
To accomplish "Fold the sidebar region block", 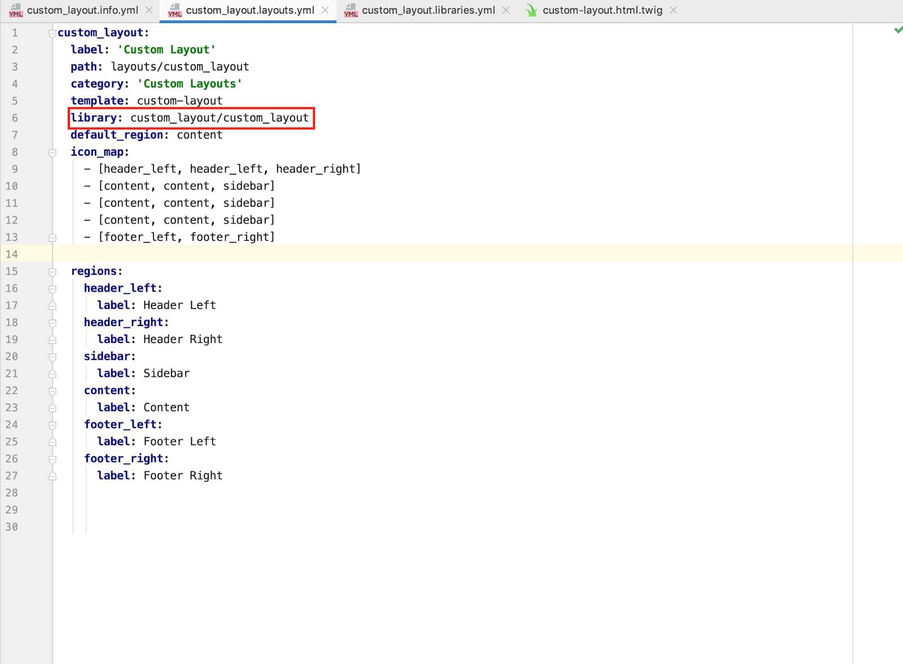I will tap(52, 357).
